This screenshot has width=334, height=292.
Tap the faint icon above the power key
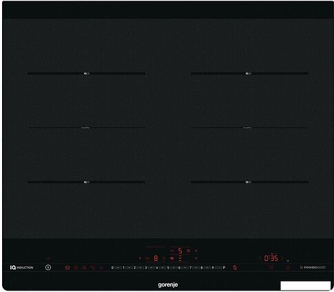click(x=48, y=258)
